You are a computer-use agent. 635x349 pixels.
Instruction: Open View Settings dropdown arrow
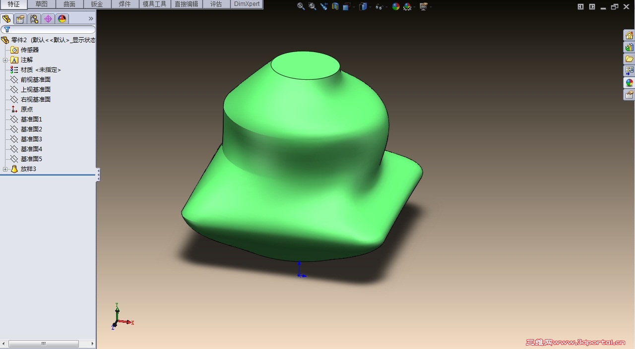430,7
